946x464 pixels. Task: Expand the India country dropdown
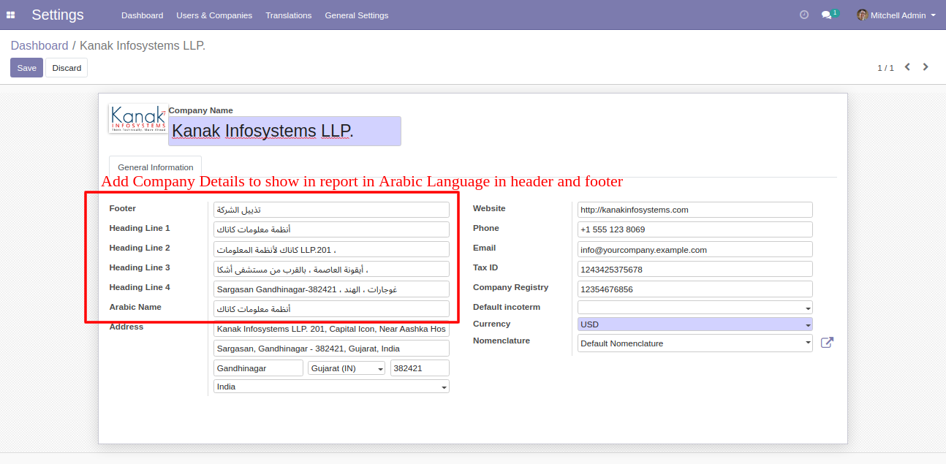pyautogui.click(x=331, y=387)
